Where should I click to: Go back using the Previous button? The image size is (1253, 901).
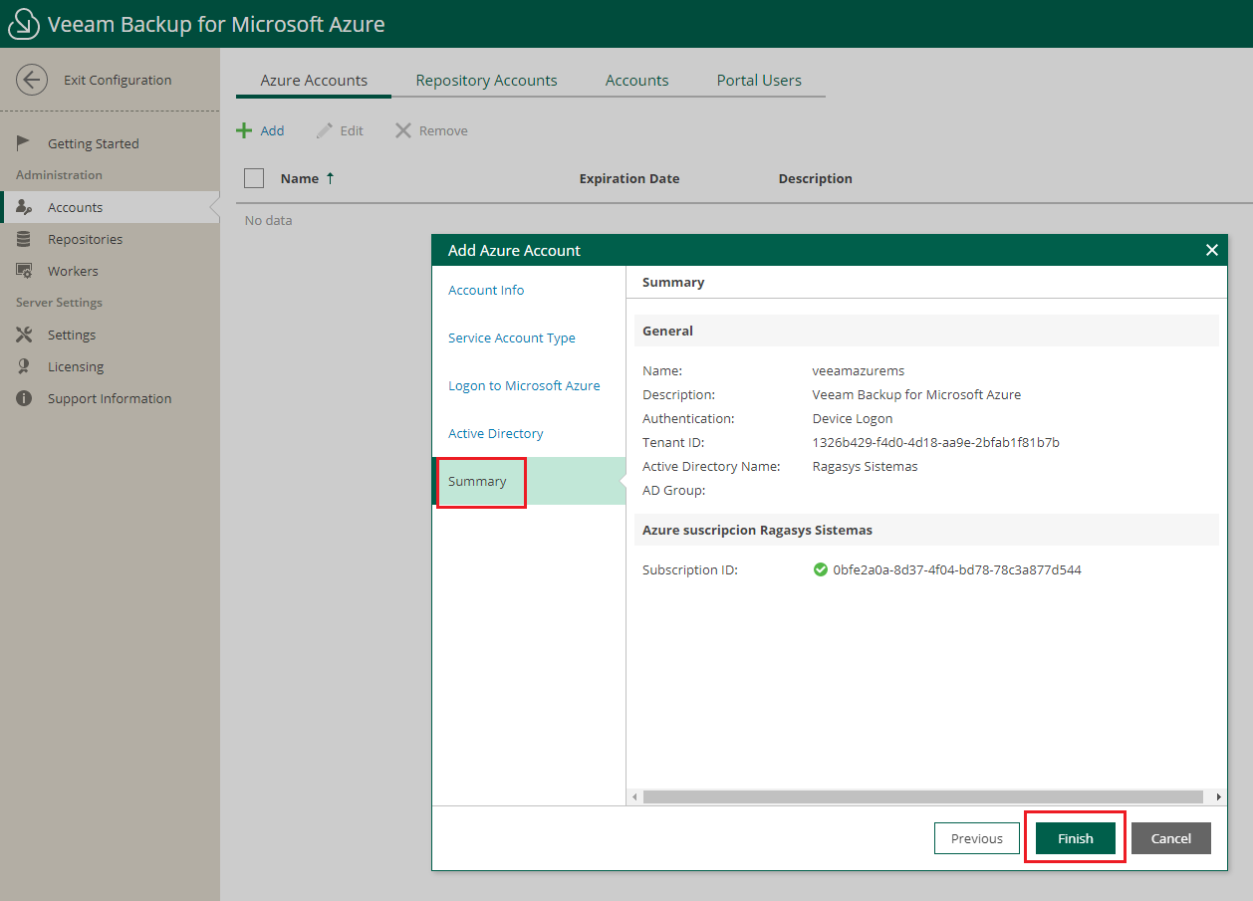(976, 837)
